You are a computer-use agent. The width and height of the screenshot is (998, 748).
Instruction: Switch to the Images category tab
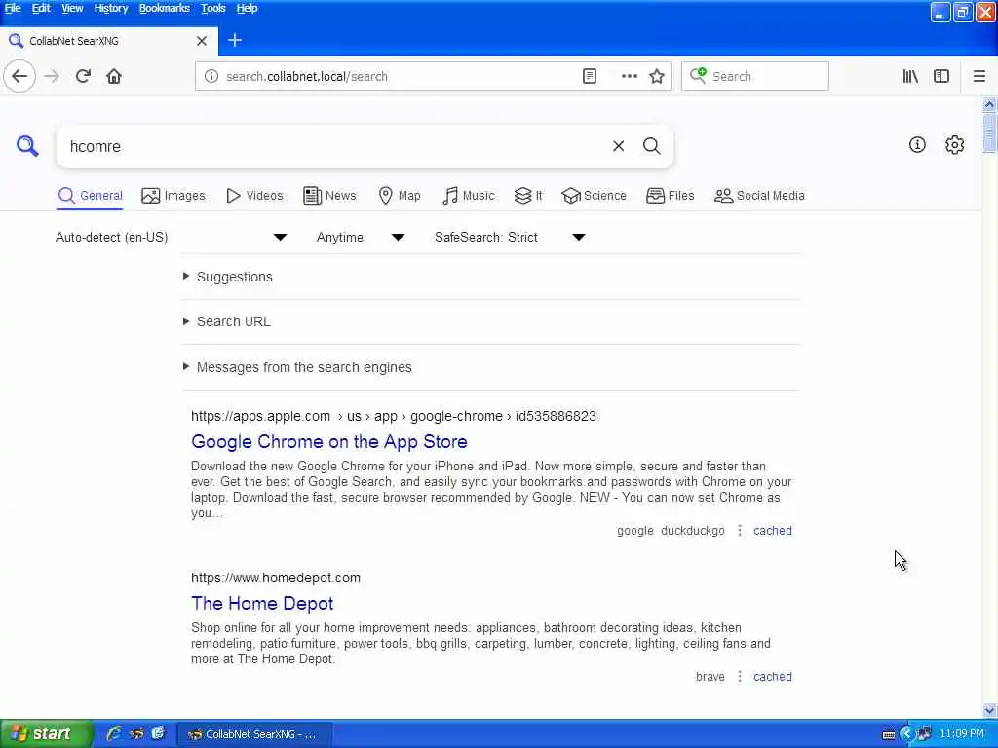(173, 195)
